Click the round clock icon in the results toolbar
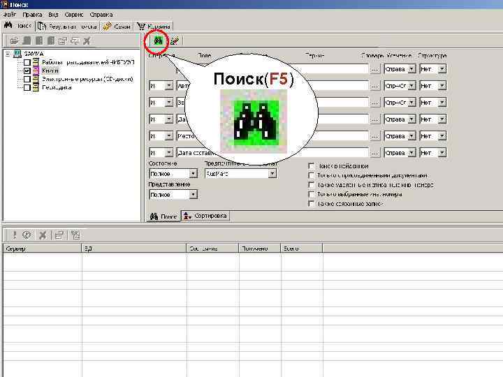503x377 pixels. [27, 235]
